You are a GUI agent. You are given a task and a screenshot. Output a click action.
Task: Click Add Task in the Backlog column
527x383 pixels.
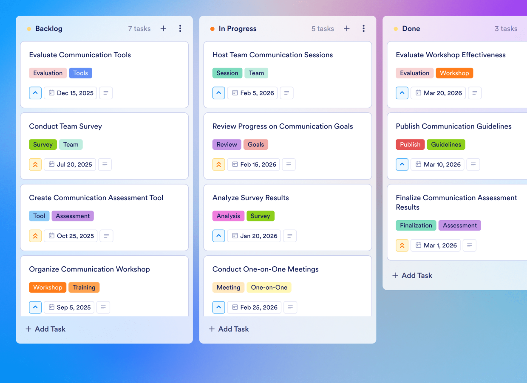[x=45, y=329]
